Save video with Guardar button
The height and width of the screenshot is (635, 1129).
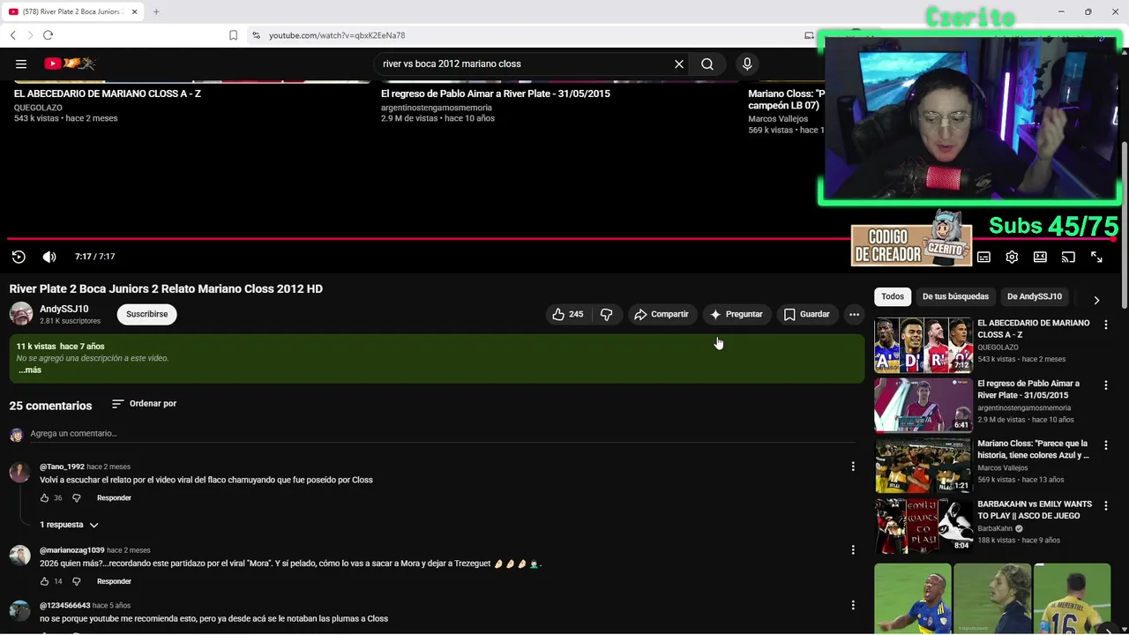[807, 314]
